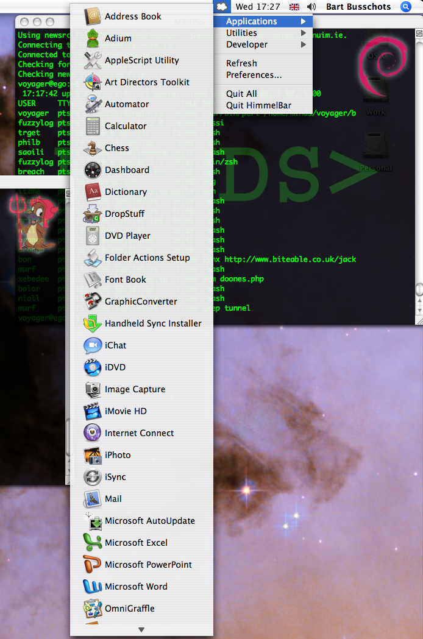Click Bart Busschots user menu
The width and height of the screenshot is (423, 639).
(358, 7)
